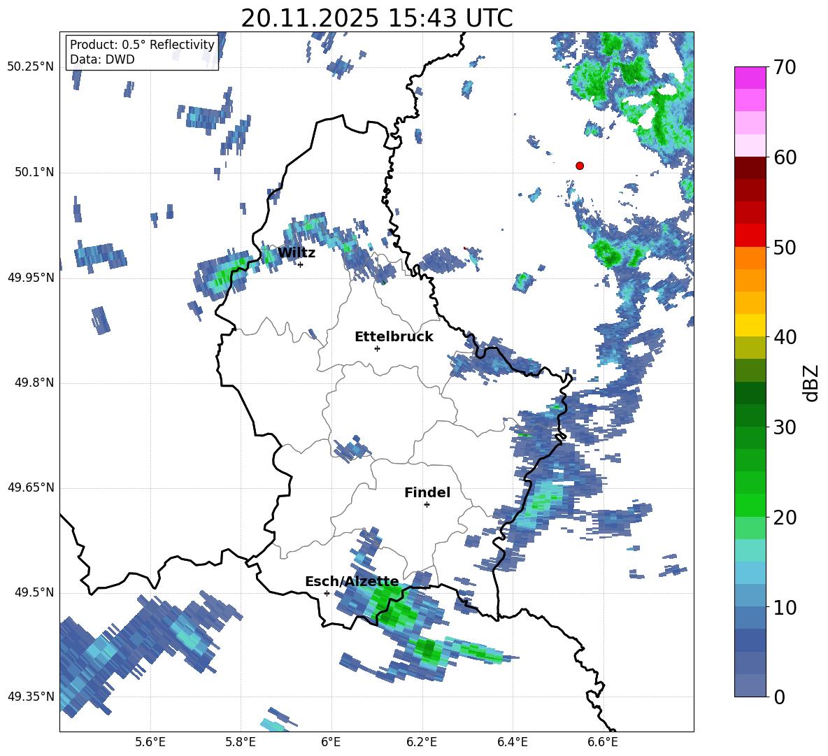Click the 49.8°N latitude label
The image size is (828, 756).
pyautogui.click(x=35, y=383)
